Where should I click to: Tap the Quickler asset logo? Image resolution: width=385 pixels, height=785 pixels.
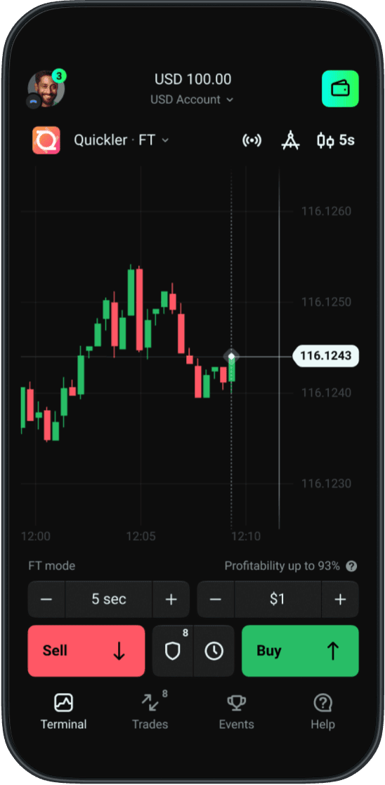(46, 140)
